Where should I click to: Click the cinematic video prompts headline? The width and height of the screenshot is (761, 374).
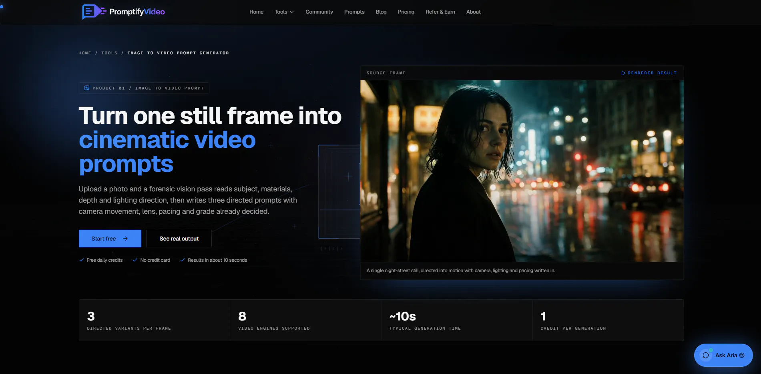[167, 151]
